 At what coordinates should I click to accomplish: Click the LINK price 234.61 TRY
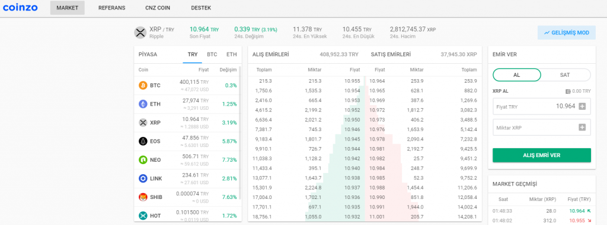[196, 175]
